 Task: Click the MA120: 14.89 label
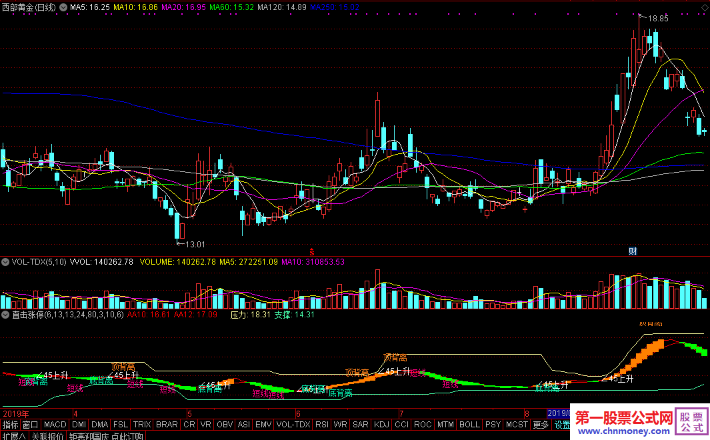pos(281,8)
